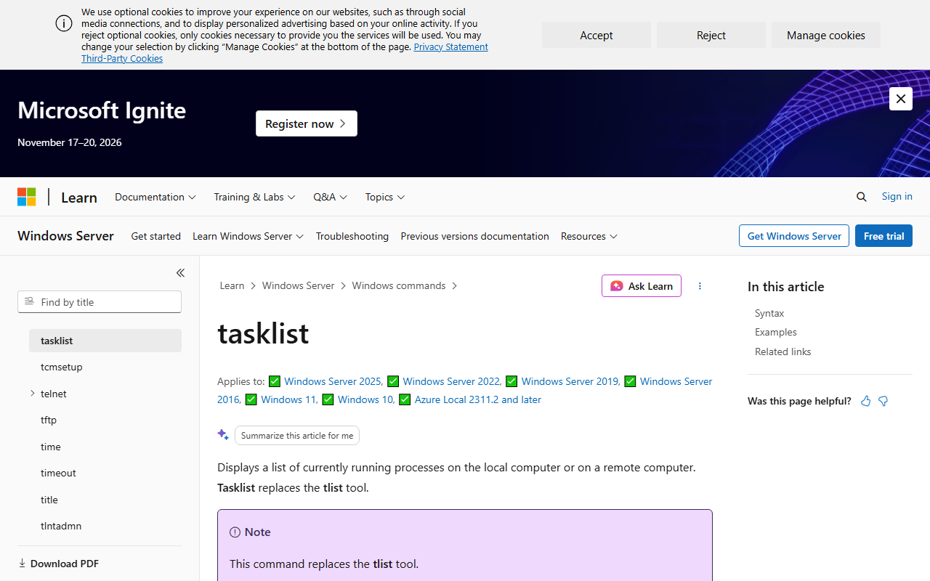Click the Windows commands breadcrumb

[x=399, y=285]
